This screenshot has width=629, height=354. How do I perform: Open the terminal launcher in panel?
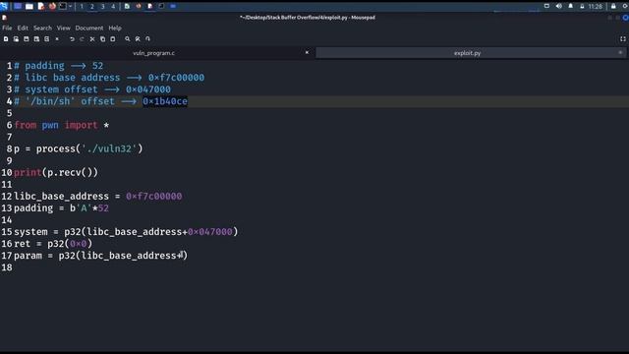click(x=63, y=6)
